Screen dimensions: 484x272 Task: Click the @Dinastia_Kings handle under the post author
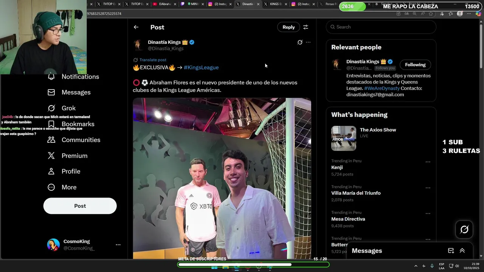tap(166, 48)
